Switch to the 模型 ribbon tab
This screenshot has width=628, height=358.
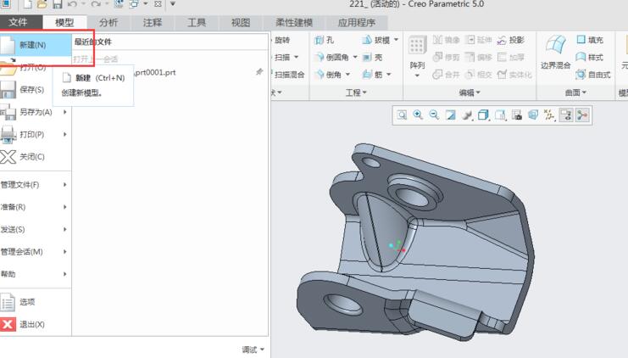(x=64, y=22)
